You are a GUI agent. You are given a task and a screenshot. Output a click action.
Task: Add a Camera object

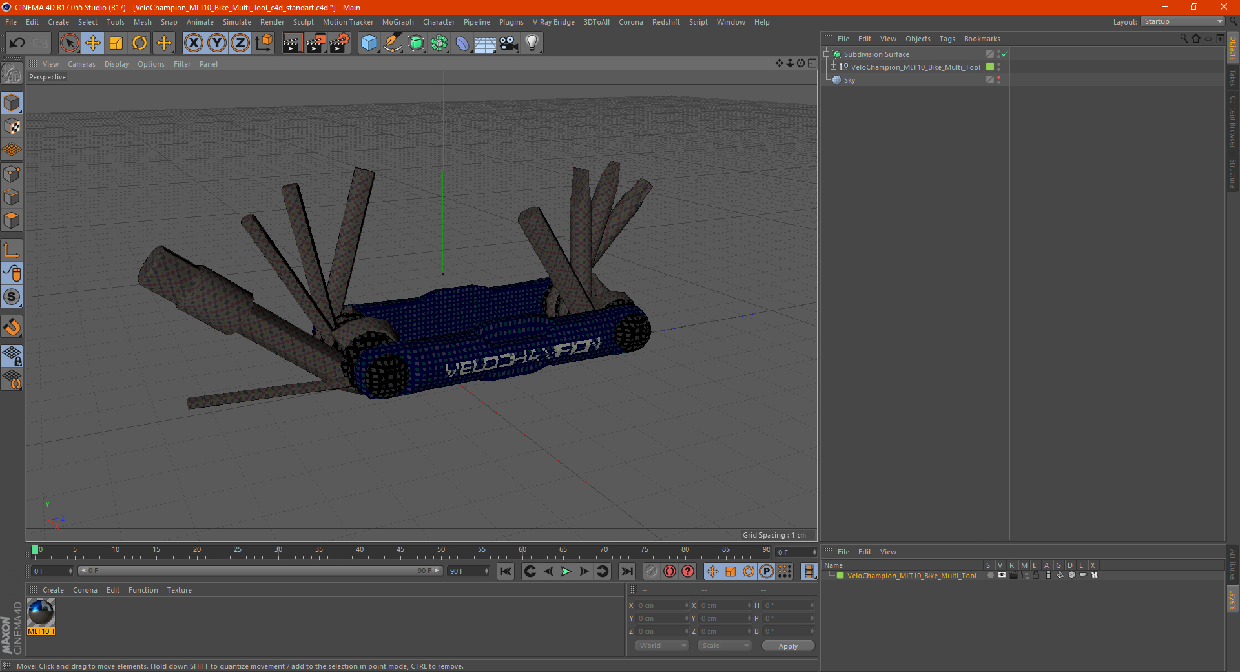(x=509, y=43)
